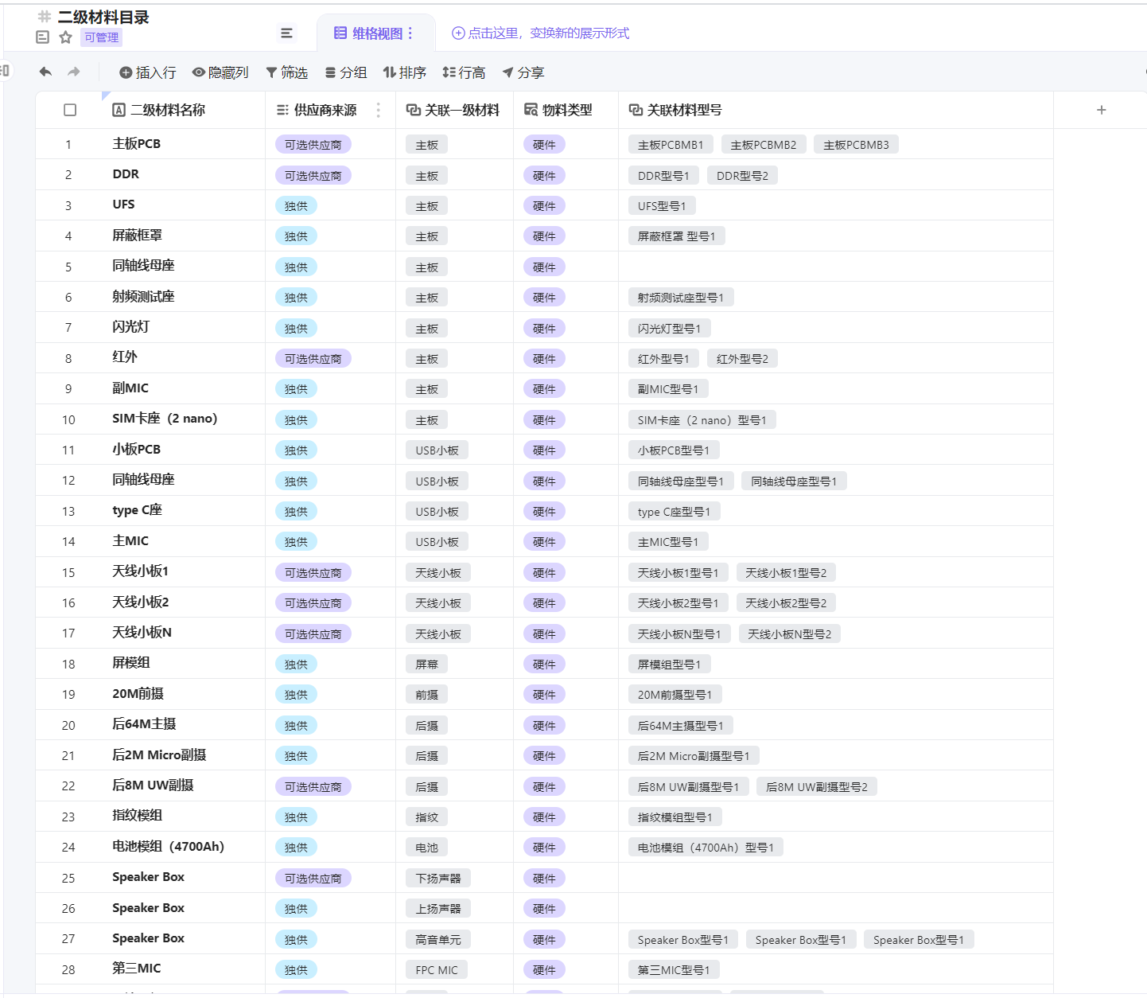Open the 分组 grouping tool
This screenshot has width=1147, height=998.
coord(346,72)
